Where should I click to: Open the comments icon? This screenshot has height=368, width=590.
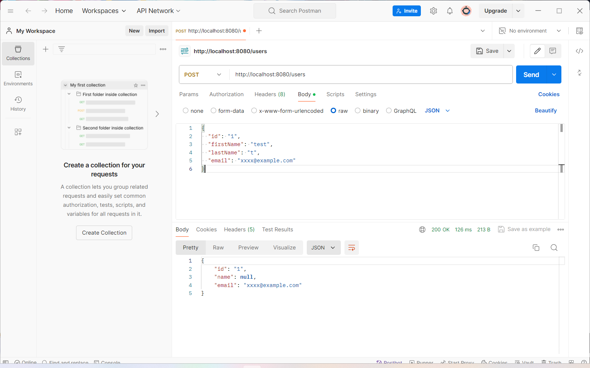pyautogui.click(x=553, y=51)
